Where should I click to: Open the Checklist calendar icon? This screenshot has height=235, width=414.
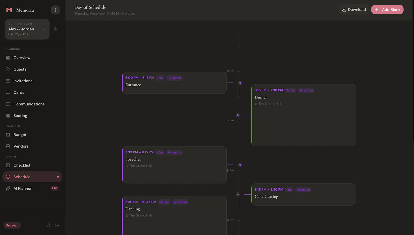tap(8, 165)
